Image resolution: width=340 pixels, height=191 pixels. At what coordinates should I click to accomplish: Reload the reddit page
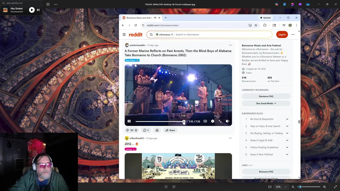(x=135, y=25)
